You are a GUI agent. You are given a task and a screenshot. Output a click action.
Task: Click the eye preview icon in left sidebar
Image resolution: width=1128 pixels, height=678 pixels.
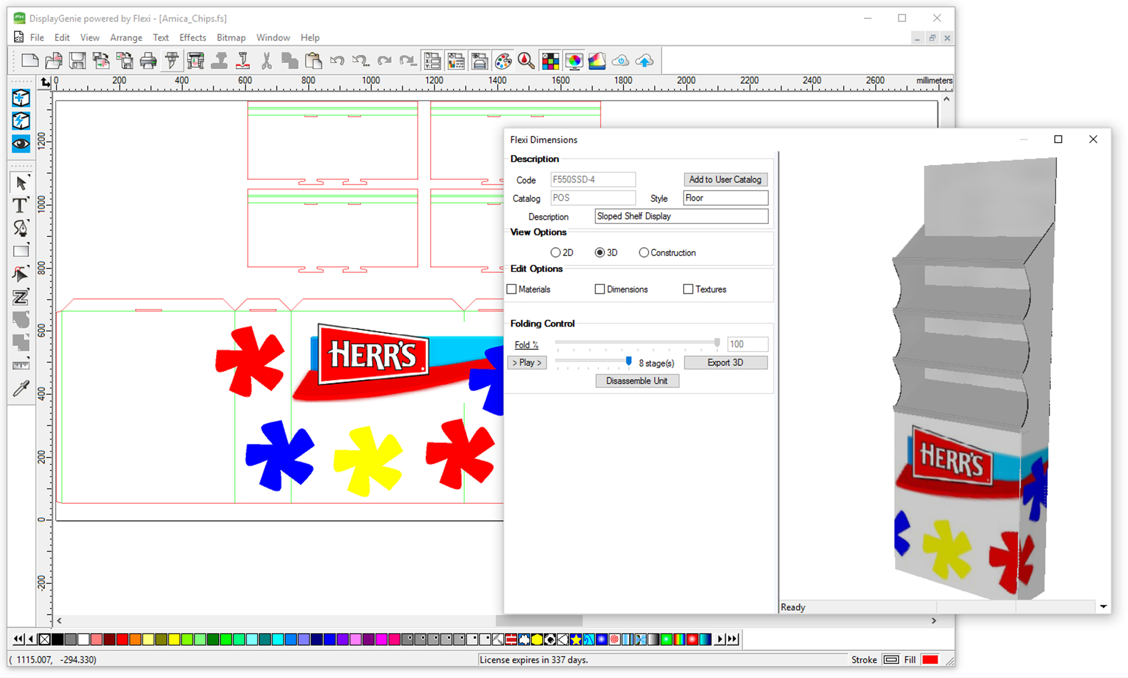(x=20, y=143)
